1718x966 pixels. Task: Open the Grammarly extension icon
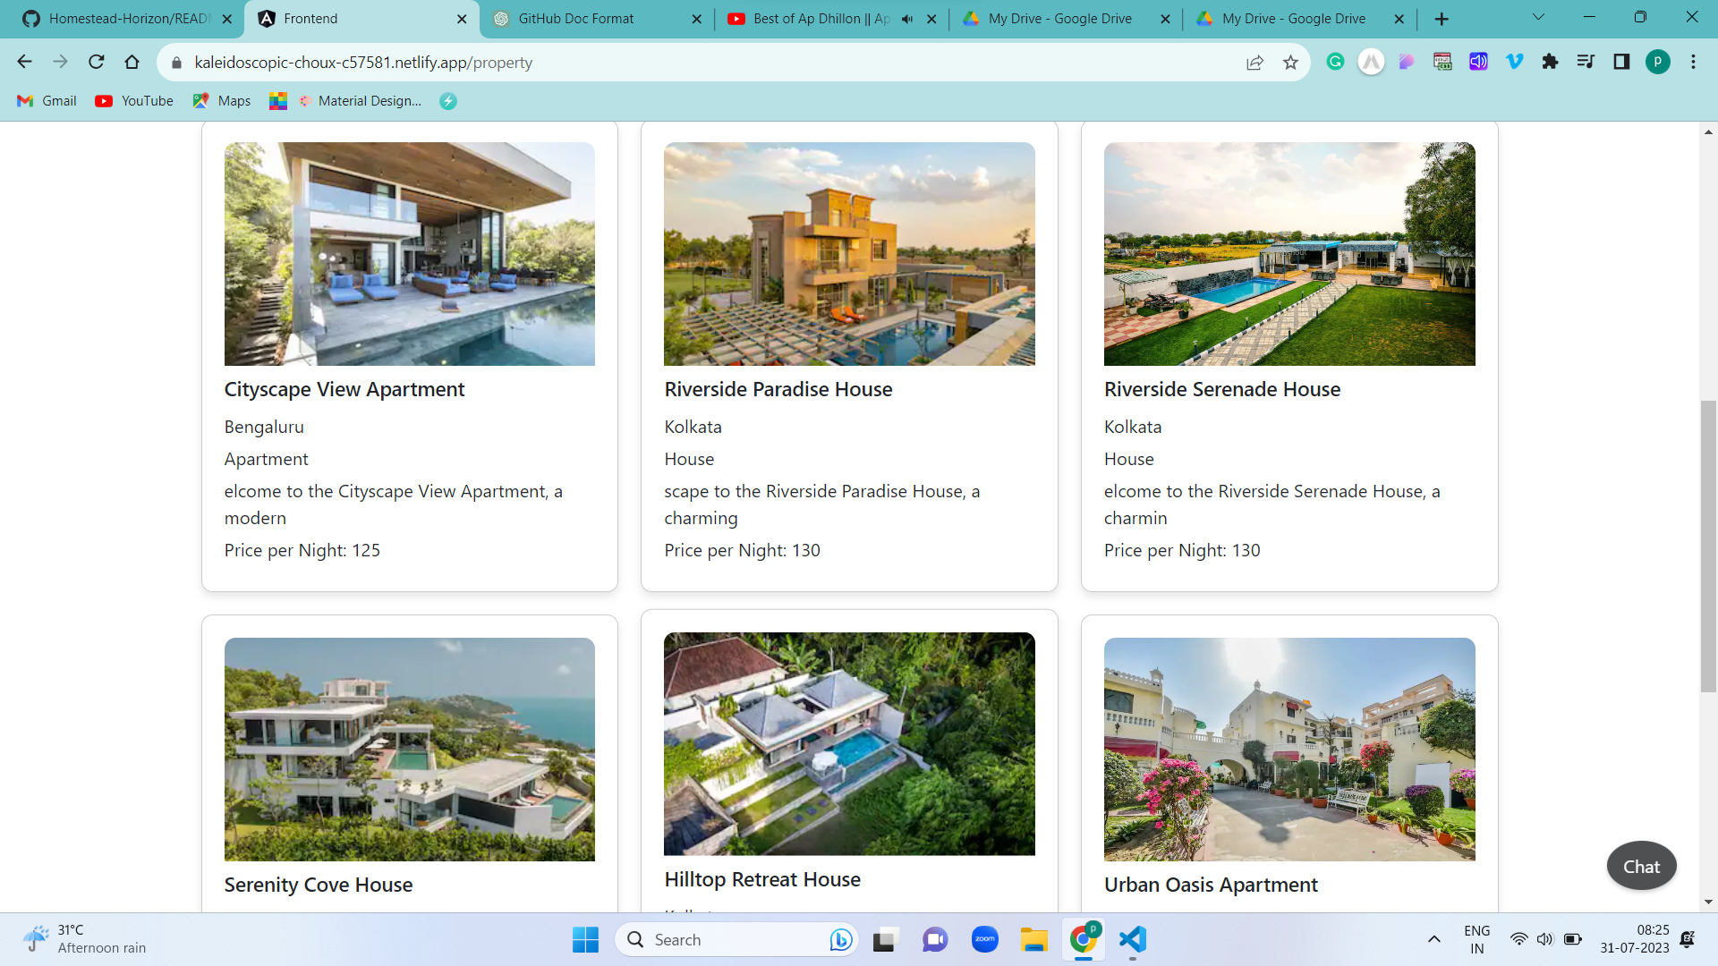tap(1335, 63)
